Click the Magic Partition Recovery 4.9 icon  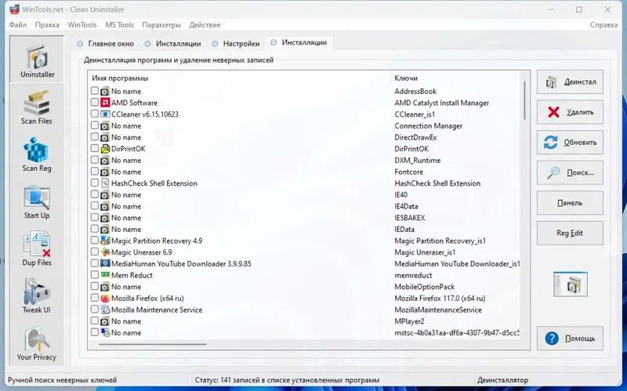pos(105,241)
